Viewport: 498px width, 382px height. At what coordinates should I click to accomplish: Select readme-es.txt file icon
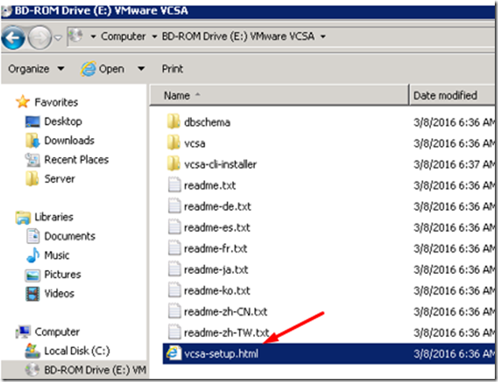pos(174,227)
